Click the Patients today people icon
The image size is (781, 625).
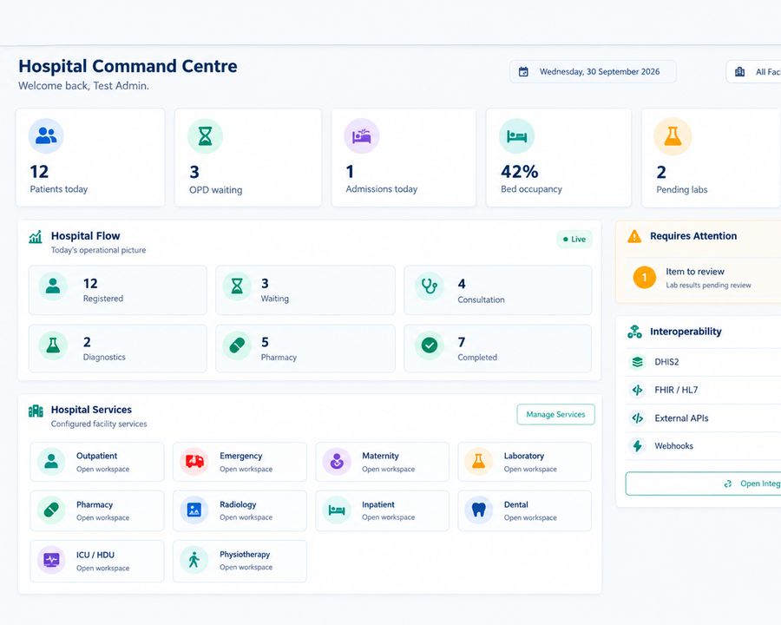click(x=46, y=135)
